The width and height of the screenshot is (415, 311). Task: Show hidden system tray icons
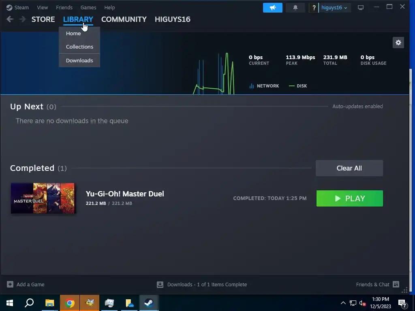(x=343, y=303)
